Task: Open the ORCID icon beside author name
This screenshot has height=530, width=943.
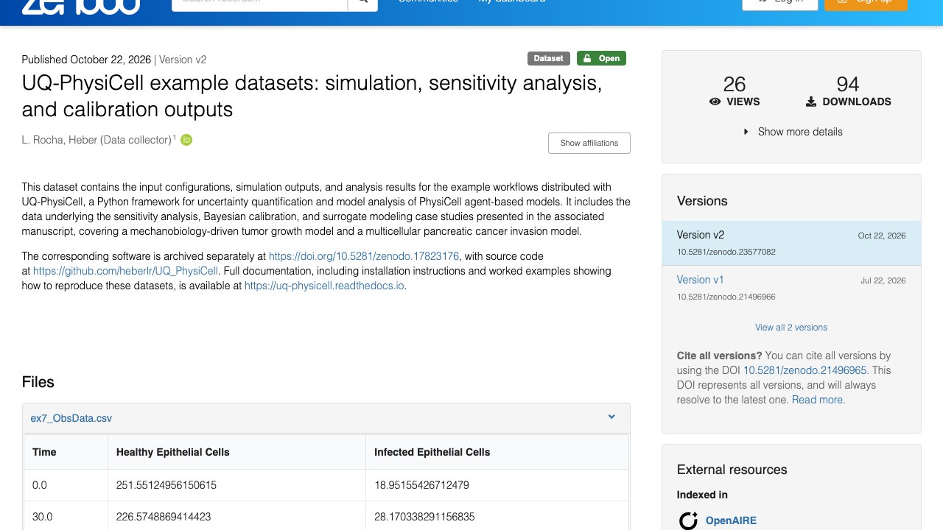Action: pos(186,140)
